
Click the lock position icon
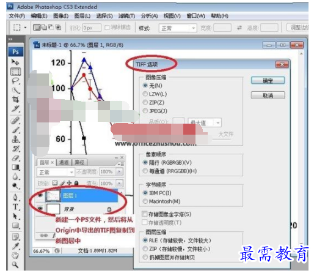click(x=69, y=183)
